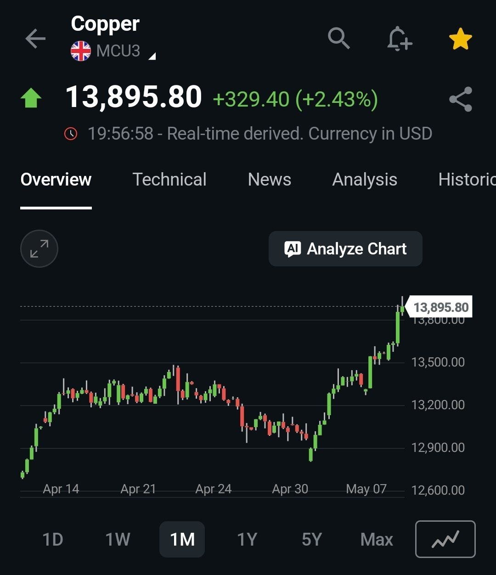Tap the Copper instrument title
The image size is (496, 575).
point(105,24)
